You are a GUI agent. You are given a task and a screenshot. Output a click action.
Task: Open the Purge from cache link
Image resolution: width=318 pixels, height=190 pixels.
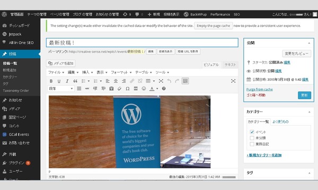click(x=259, y=89)
